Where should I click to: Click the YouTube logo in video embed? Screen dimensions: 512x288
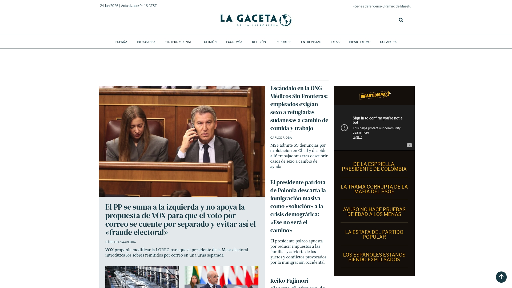pyautogui.click(x=409, y=145)
